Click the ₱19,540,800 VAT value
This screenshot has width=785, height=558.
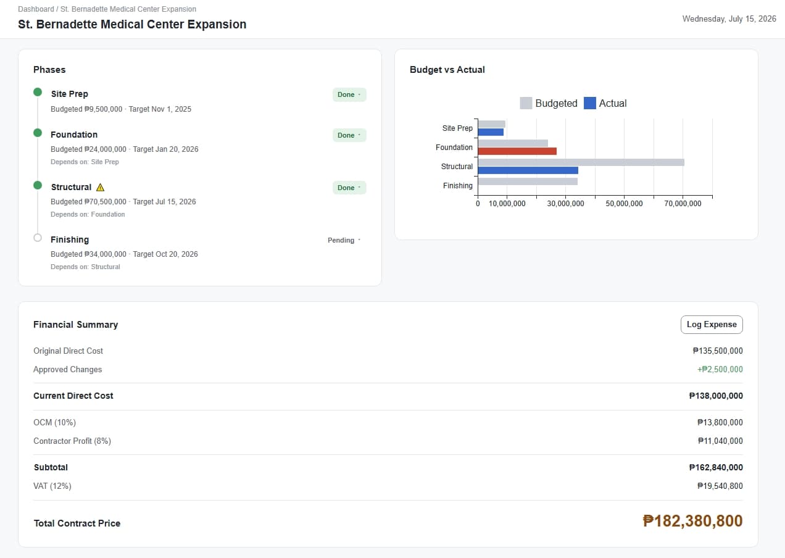tap(720, 486)
